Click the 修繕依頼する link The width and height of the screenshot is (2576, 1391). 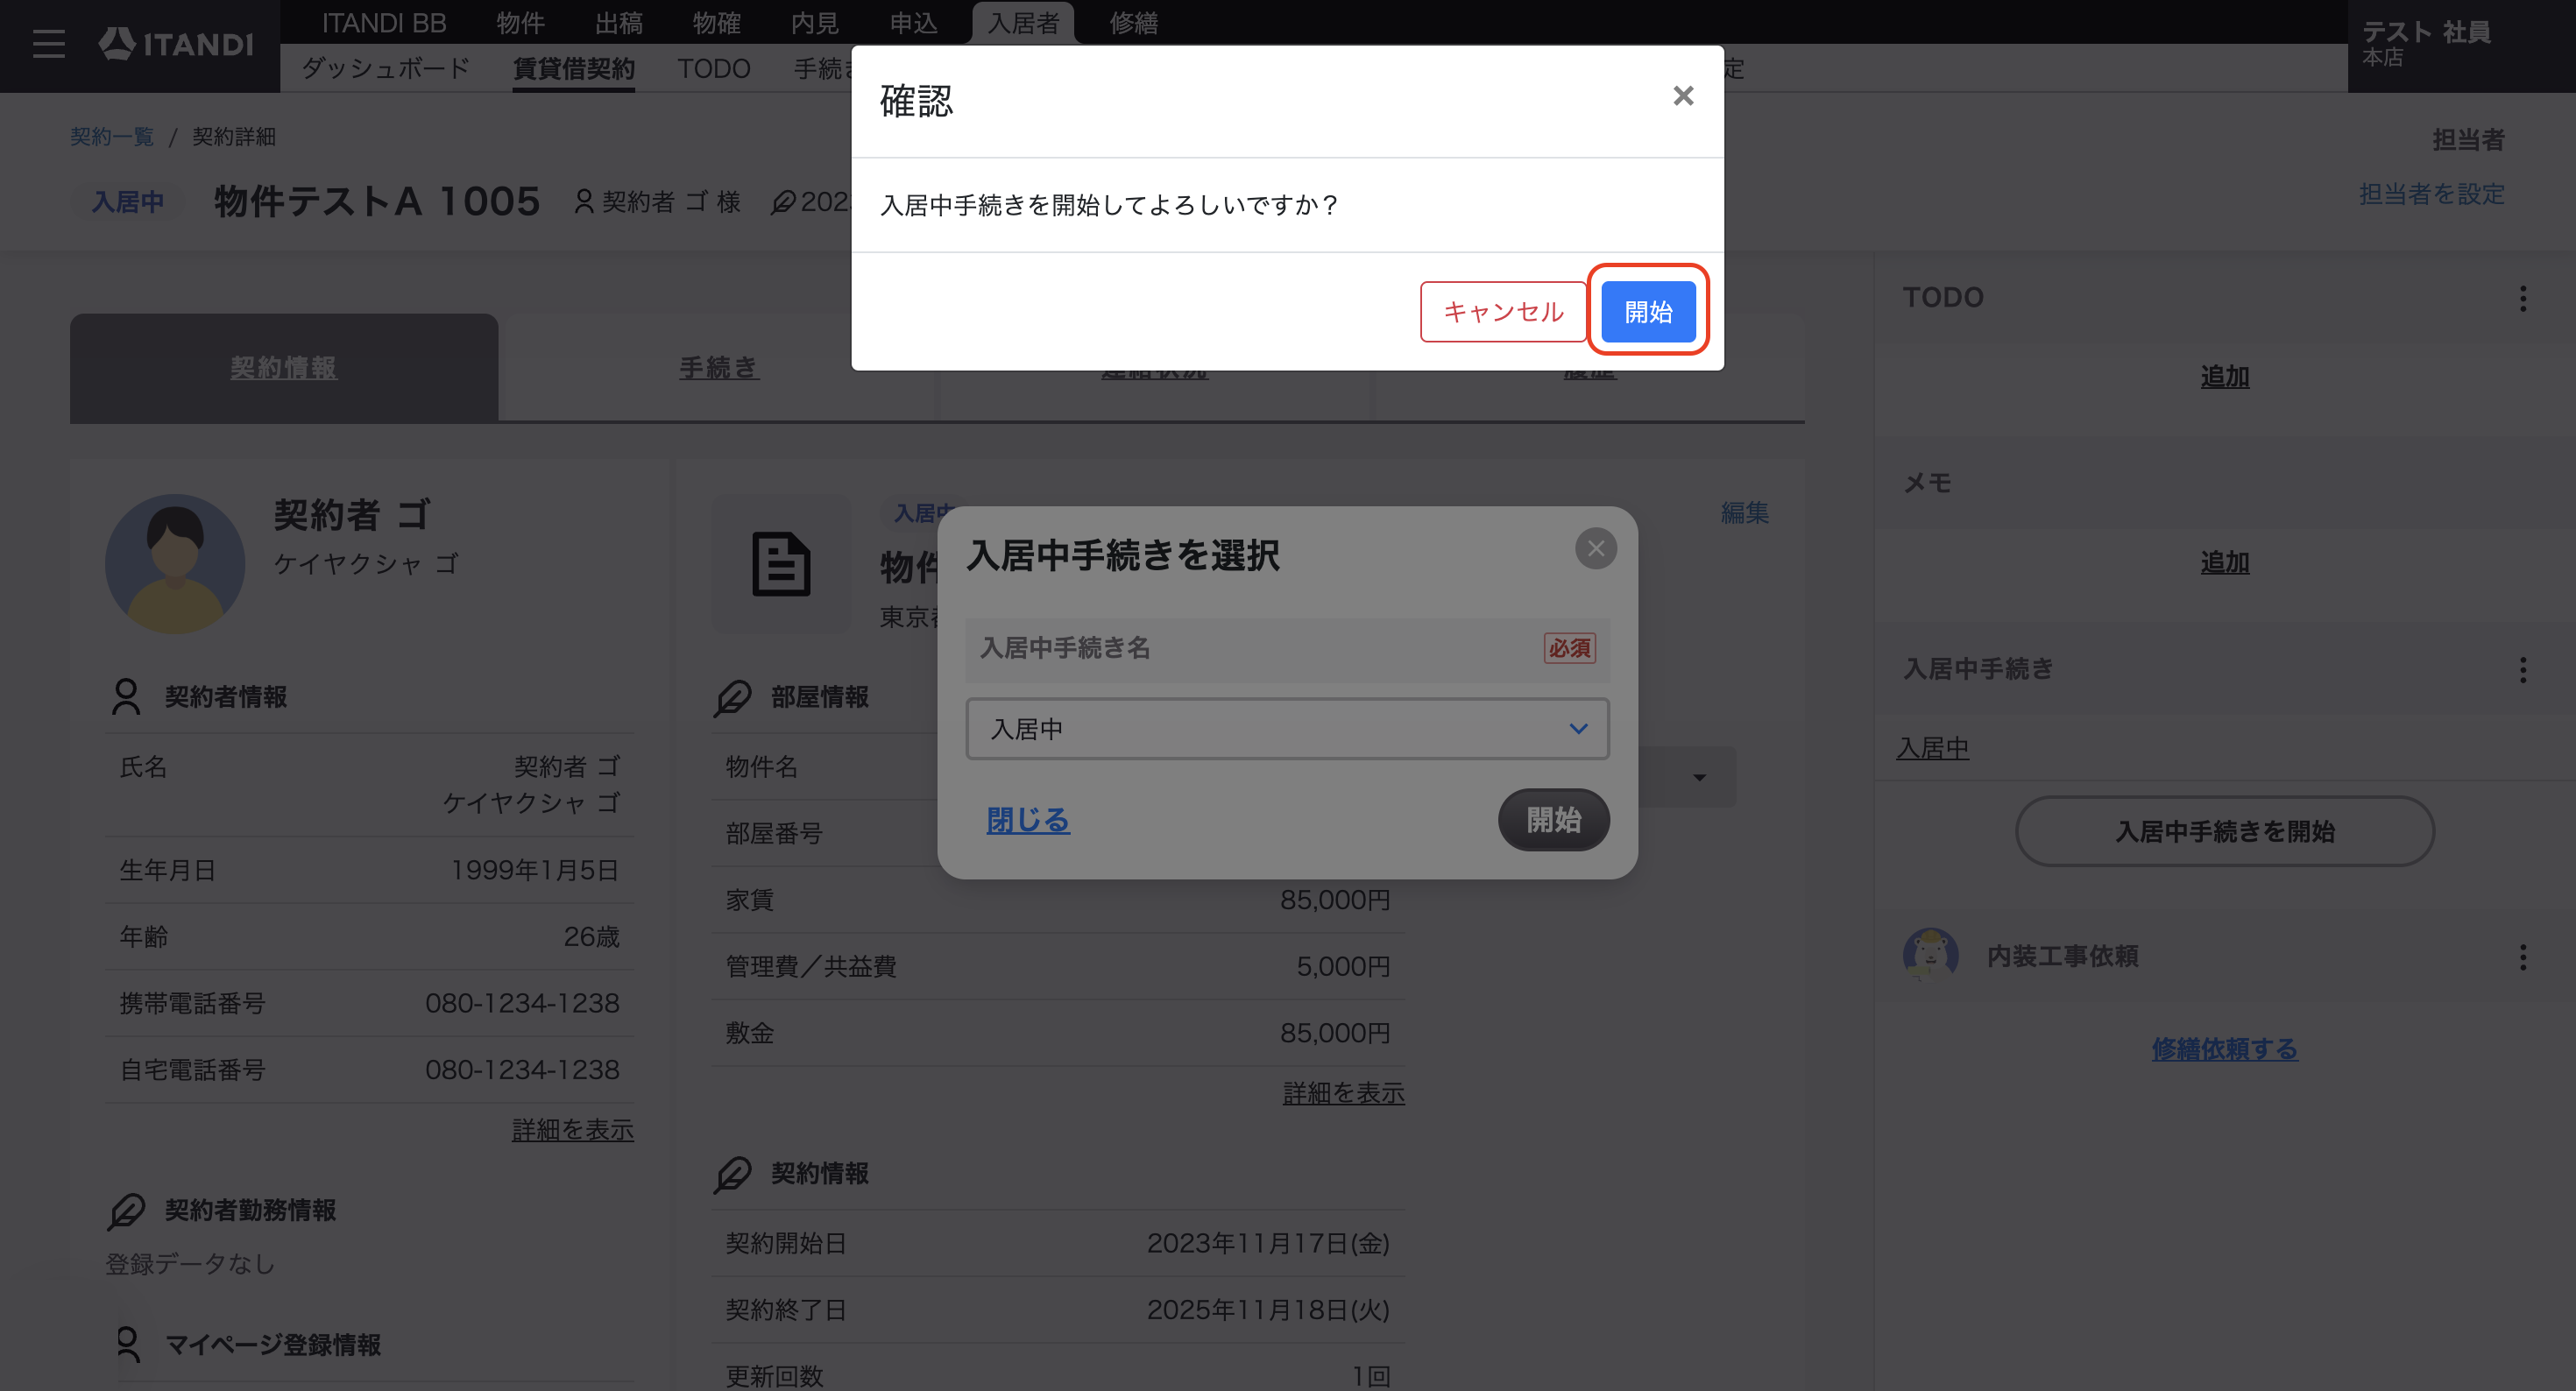click(2224, 1048)
